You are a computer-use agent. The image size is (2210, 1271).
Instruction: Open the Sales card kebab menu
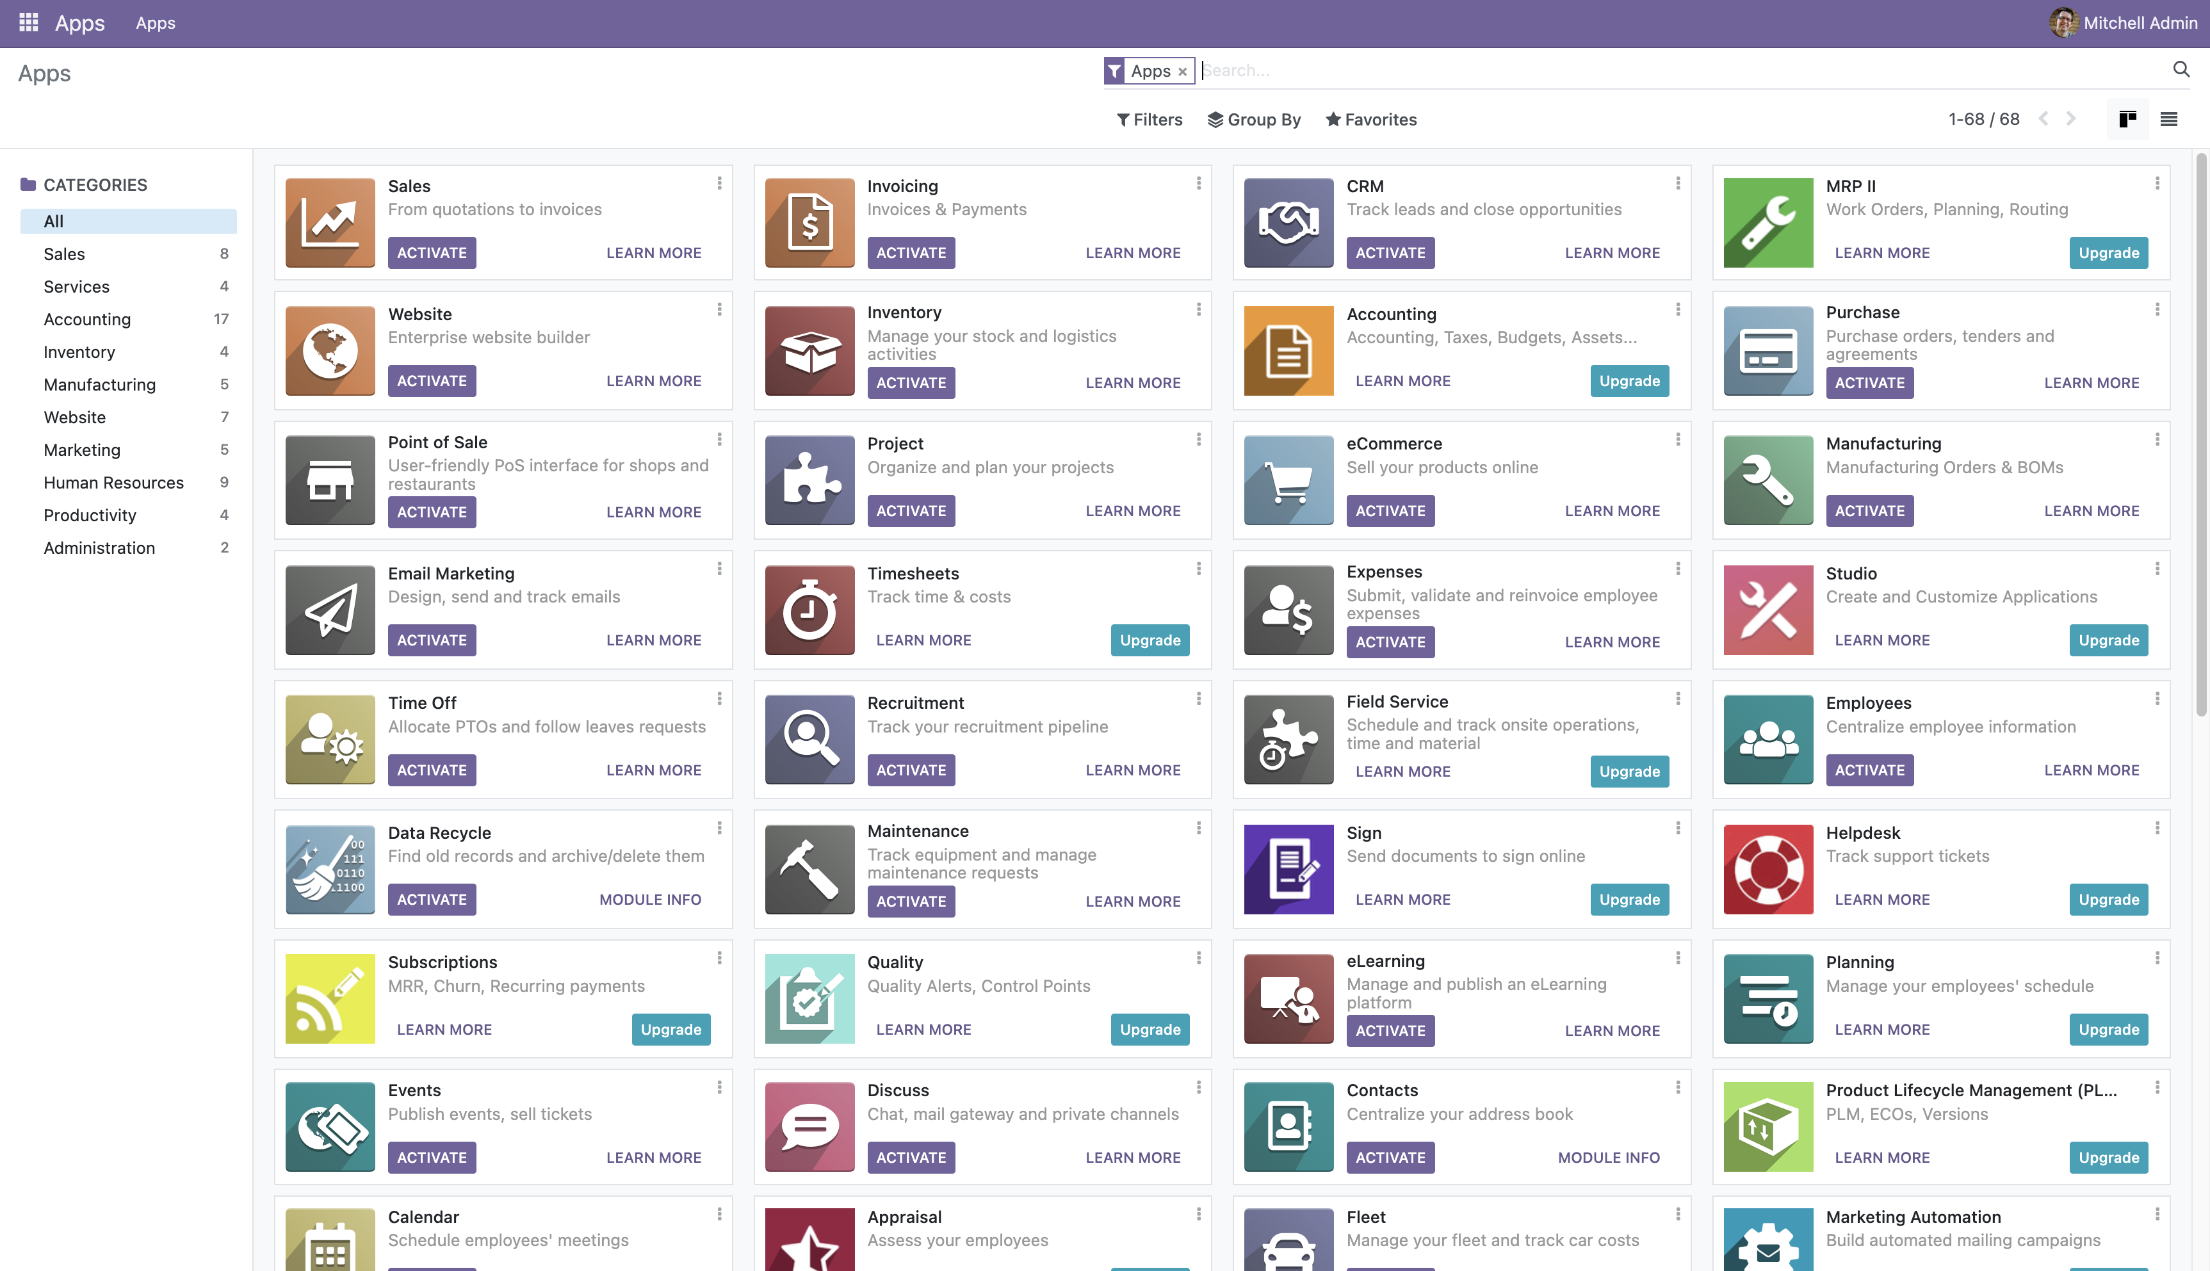(x=719, y=183)
